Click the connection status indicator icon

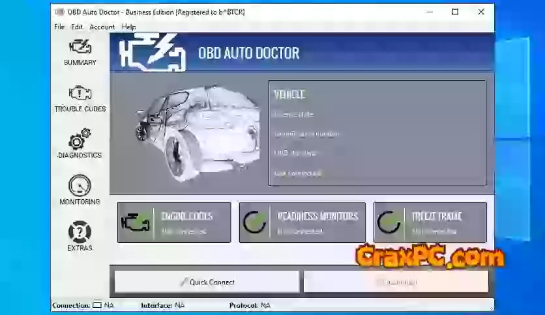97,305
